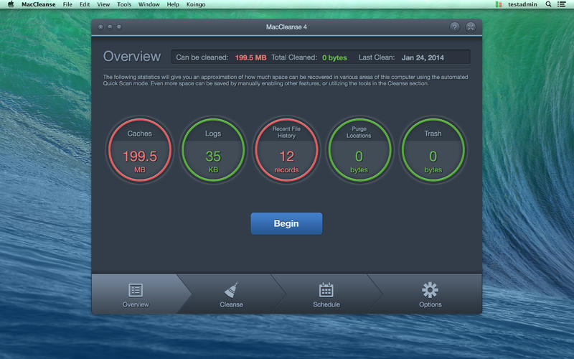Close the MacCleanse window

pyautogui.click(x=100, y=27)
